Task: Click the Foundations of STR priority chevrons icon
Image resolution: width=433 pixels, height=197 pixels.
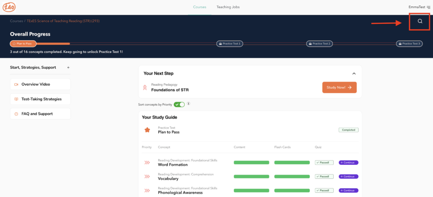Action: [145, 88]
